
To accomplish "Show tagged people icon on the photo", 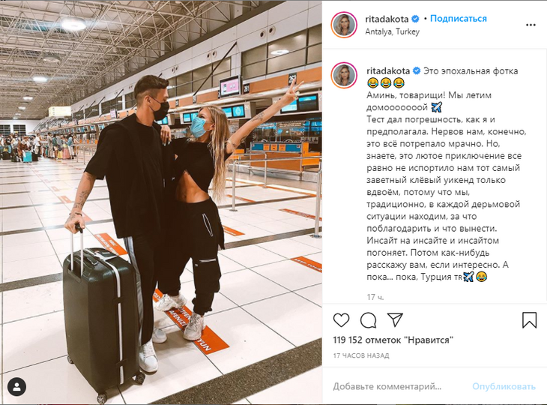I will tap(16, 387).
